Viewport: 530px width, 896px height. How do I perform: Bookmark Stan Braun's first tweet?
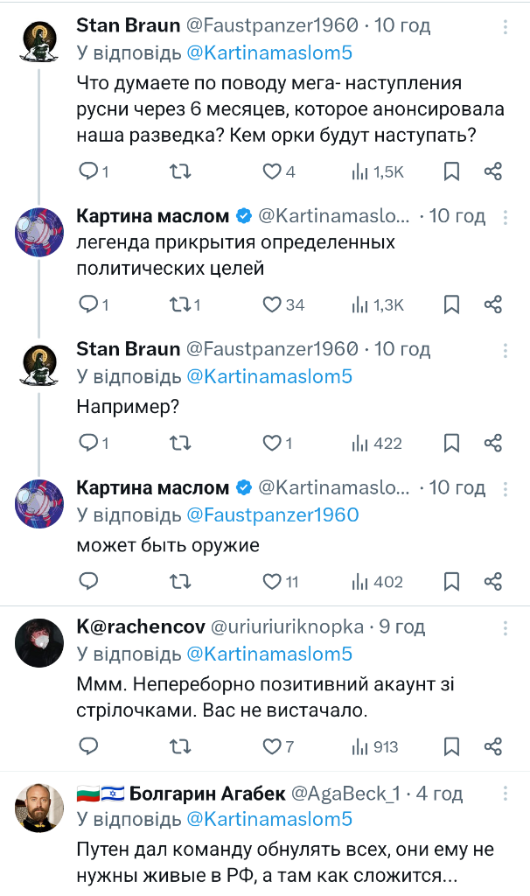pyautogui.click(x=451, y=171)
